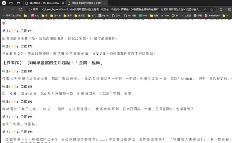Click the 位置 195 annotation heading

click(x=17, y=117)
